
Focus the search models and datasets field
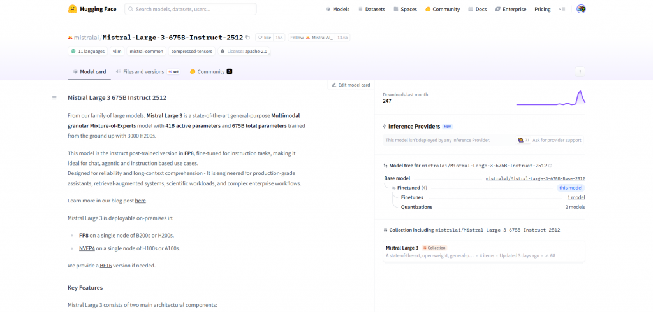[190, 9]
